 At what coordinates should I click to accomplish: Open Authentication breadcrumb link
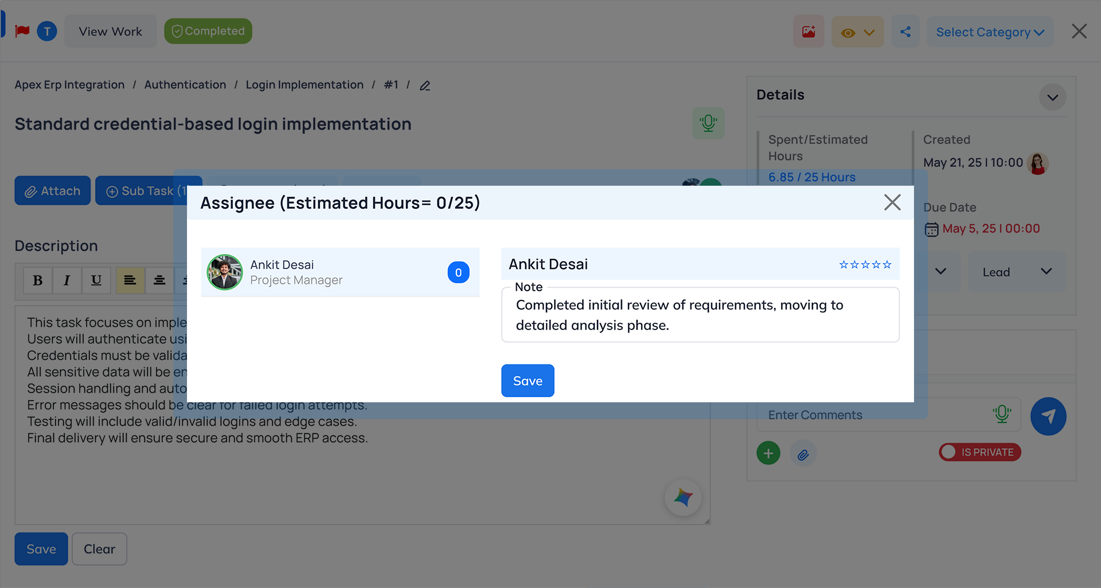pos(185,85)
